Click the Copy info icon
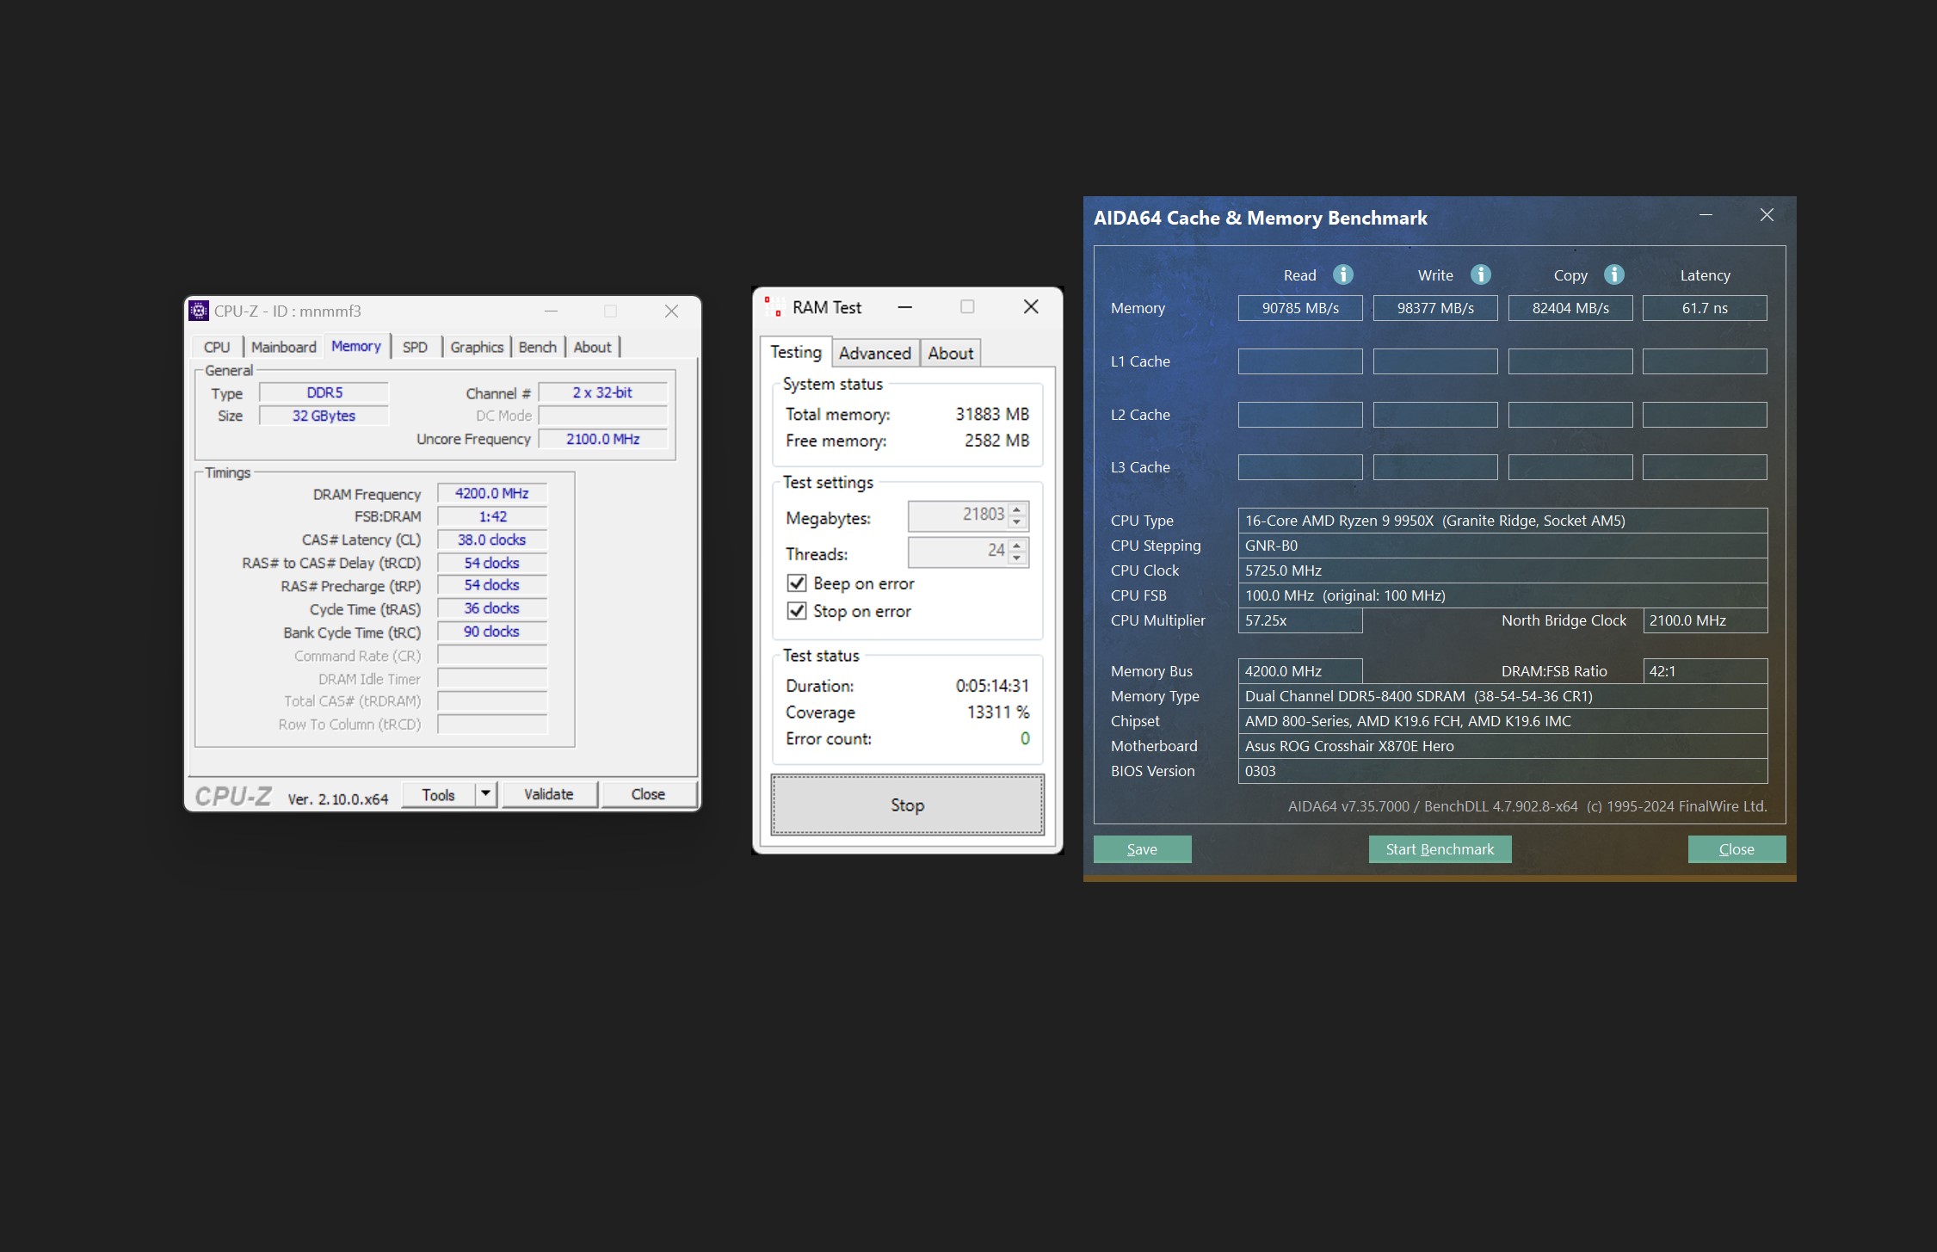This screenshot has width=1937, height=1252. 1613,274
